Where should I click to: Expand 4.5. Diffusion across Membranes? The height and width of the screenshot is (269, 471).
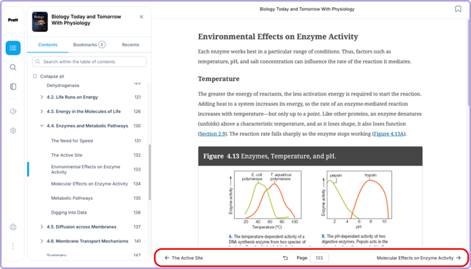tap(42, 227)
